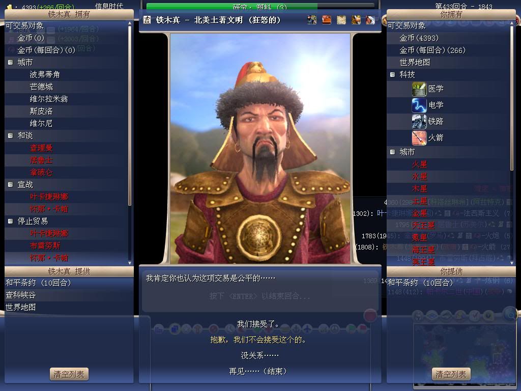Click the orange civic icon in leader header

tap(327, 20)
